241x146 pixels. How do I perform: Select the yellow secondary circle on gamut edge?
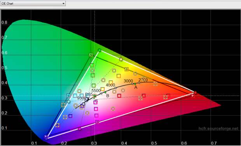pos(121,59)
